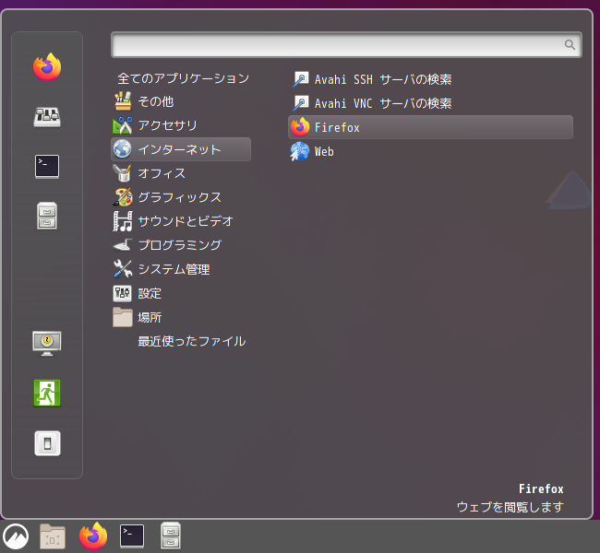Viewport: 600px width, 553px height.
Task: Click the システム管理 tools icon
Action: tap(123, 268)
